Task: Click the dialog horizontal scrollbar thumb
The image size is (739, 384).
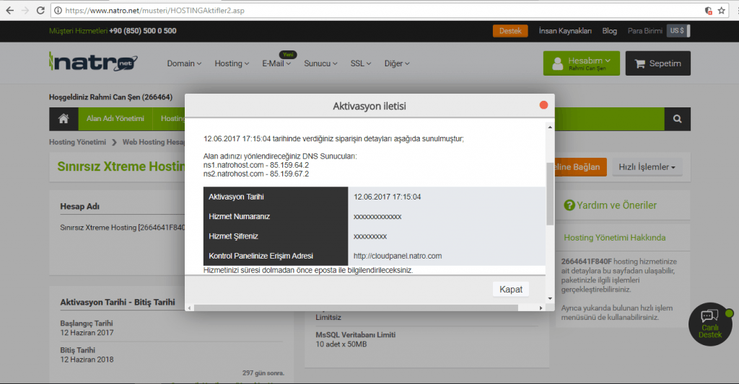Action: pyautogui.click(x=356, y=308)
